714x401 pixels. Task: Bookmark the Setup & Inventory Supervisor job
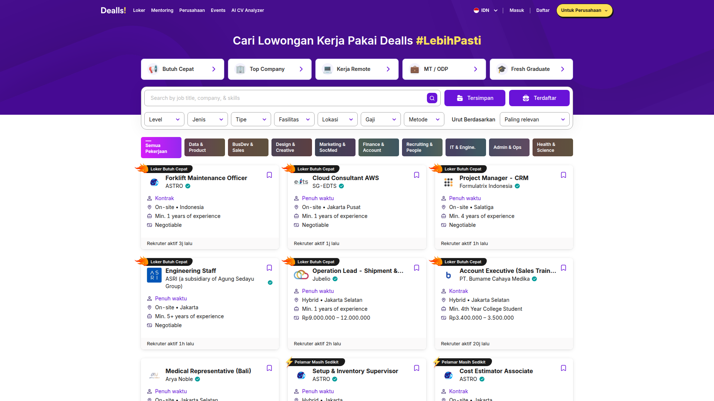416,368
